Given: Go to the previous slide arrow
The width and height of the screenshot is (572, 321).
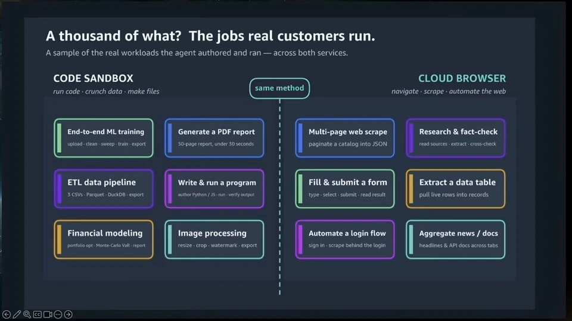Looking at the screenshot, I should point(7,314).
